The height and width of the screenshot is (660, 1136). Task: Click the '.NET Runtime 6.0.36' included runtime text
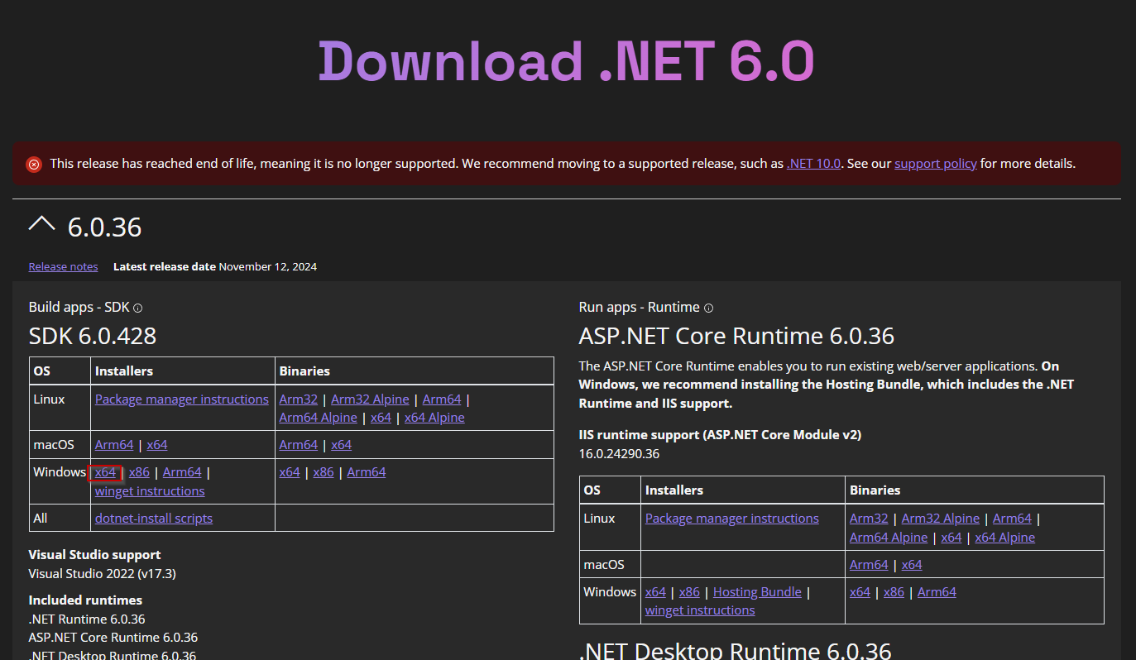(87, 619)
